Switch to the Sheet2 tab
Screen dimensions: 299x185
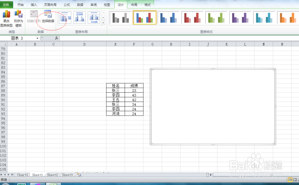(x=52, y=175)
